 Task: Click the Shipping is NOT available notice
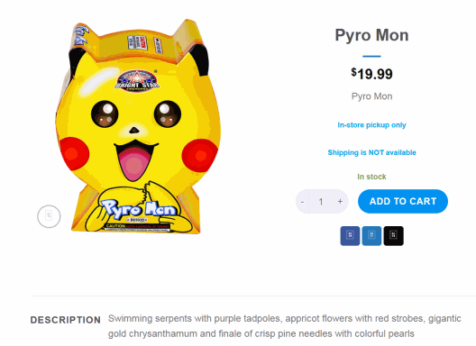(371, 152)
